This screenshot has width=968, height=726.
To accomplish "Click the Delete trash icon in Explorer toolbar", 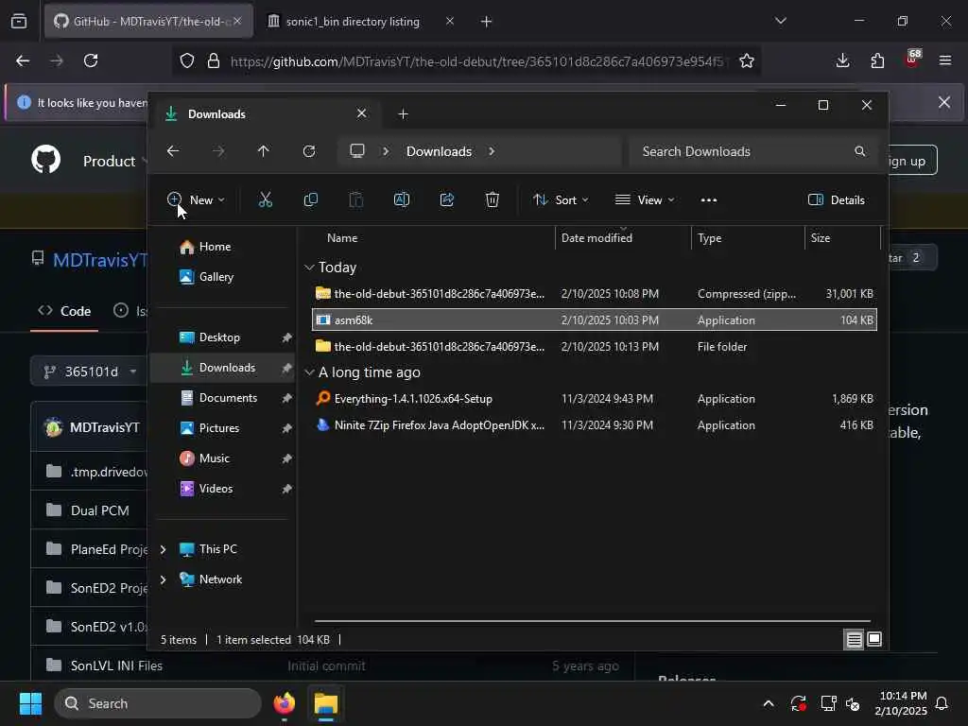I will 492,200.
